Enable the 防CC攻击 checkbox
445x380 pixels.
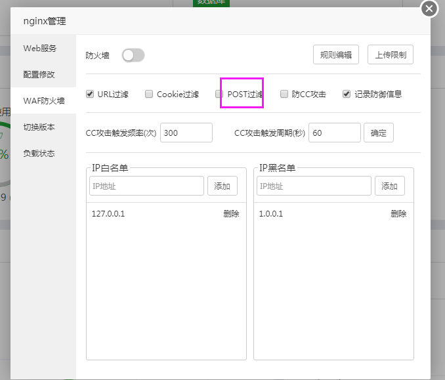click(x=284, y=94)
